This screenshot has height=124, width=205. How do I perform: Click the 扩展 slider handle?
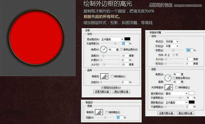tap(101, 60)
